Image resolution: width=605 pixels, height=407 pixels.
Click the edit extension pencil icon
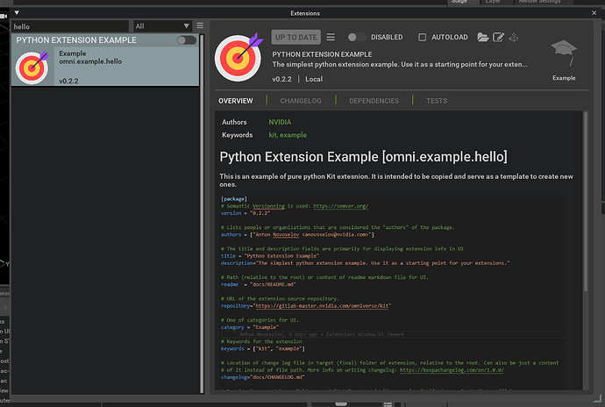pyautogui.click(x=498, y=37)
